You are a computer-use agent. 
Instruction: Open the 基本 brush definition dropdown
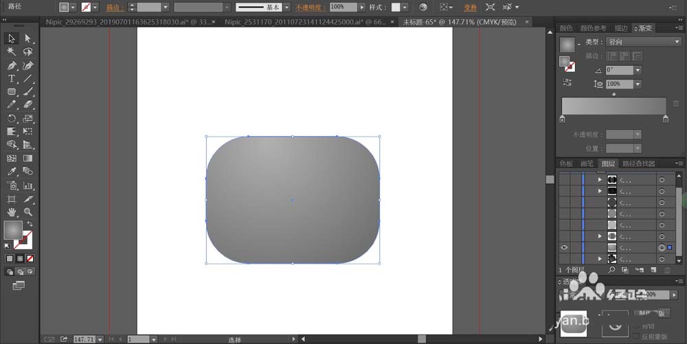pyautogui.click(x=286, y=7)
